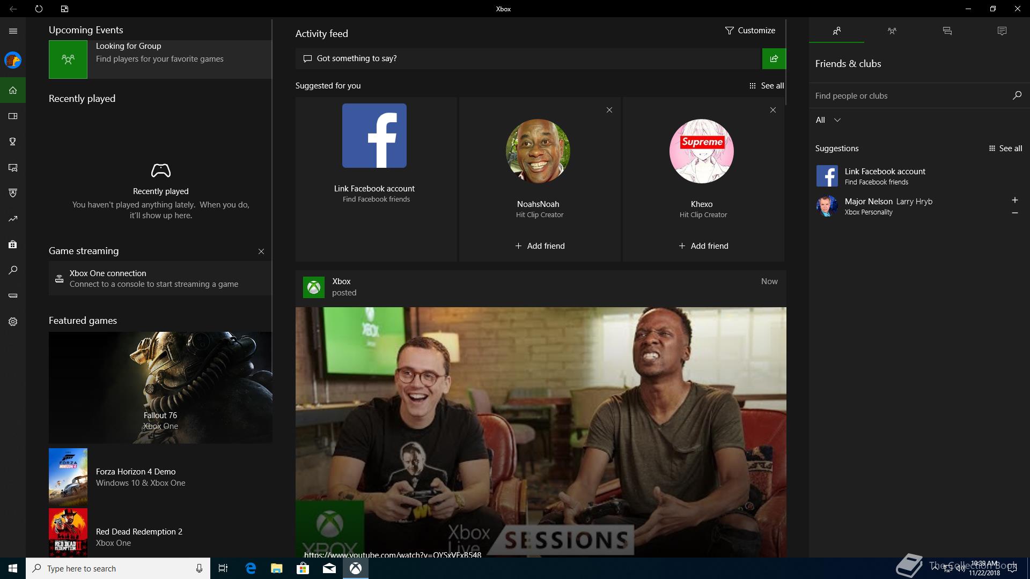This screenshot has height=579, width=1030.
Task: Click Cortana microphone icon in taskbar
Action: [199, 568]
